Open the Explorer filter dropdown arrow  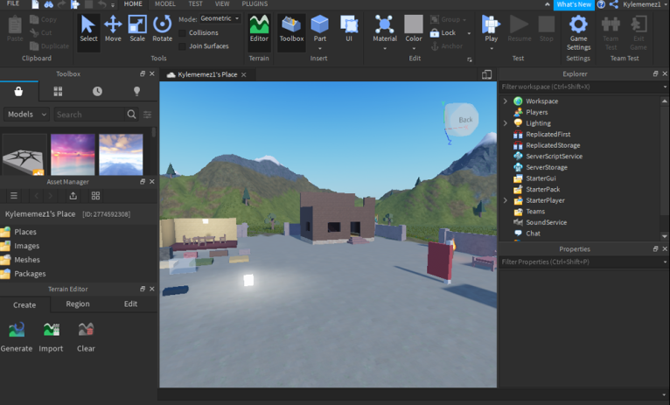[665, 87]
